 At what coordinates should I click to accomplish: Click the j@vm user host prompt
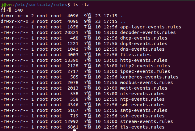[x=6, y=5]
